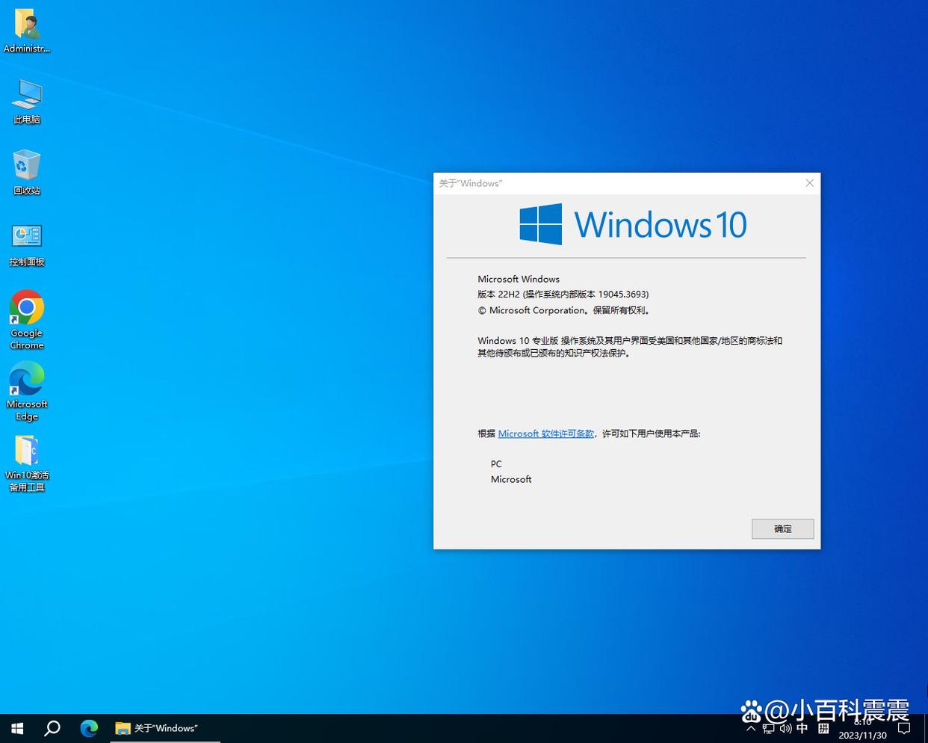Toggle the 中 Chinese/English input mode indicator
The height and width of the screenshot is (743, 928).
(x=802, y=729)
